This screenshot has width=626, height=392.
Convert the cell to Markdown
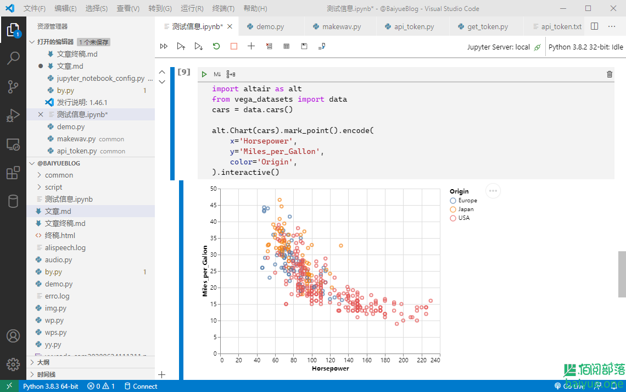tap(217, 74)
